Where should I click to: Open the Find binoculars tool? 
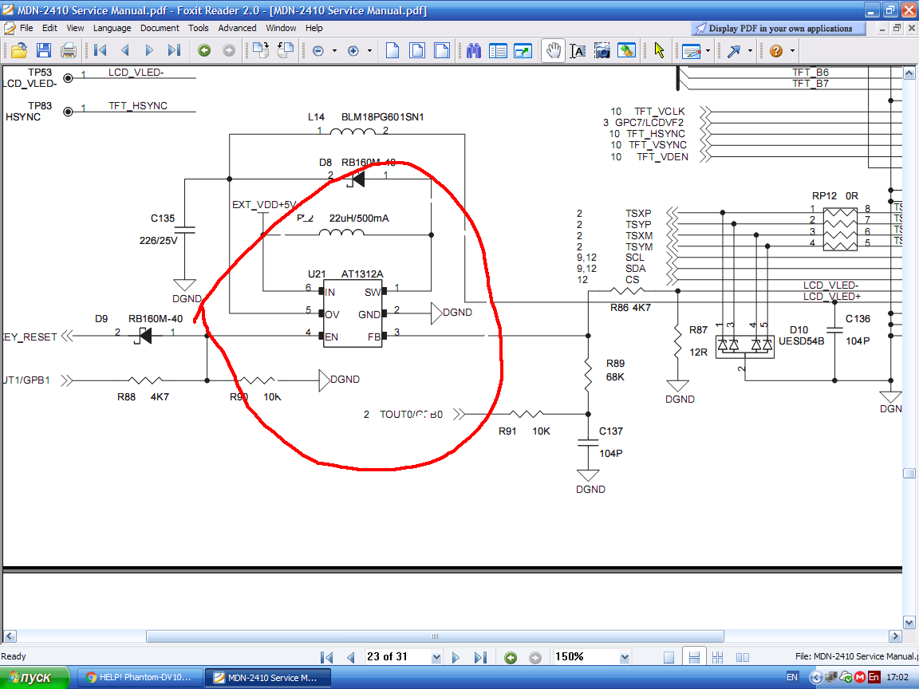474,50
